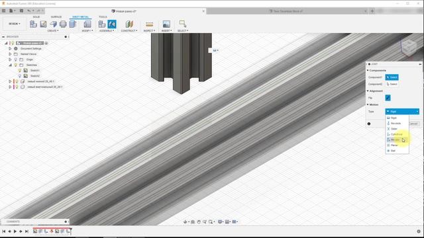Click the Save icon

(x=21, y=11)
